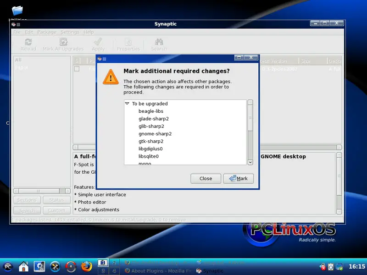Click the description pane vertical scrollbar
The height and width of the screenshot is (275, 367).
[339, 183]
